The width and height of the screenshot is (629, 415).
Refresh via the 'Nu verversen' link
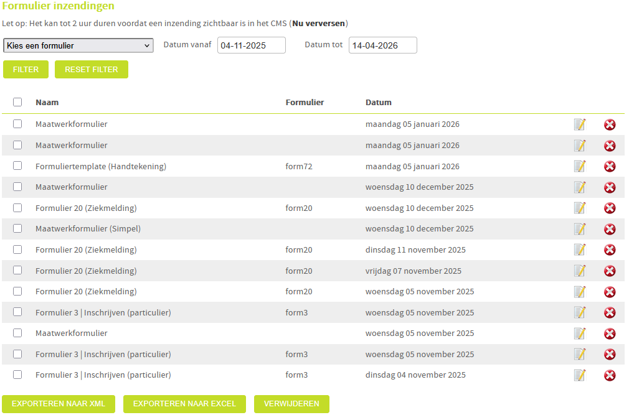pyautogui.click(x=318, y=23)
